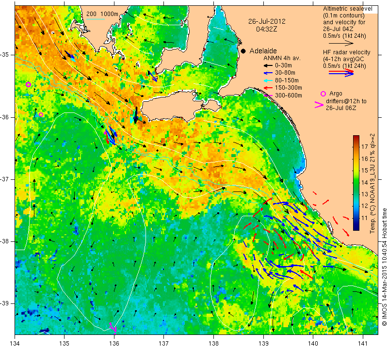Click the Argo legend label

(x=336, y=94)
